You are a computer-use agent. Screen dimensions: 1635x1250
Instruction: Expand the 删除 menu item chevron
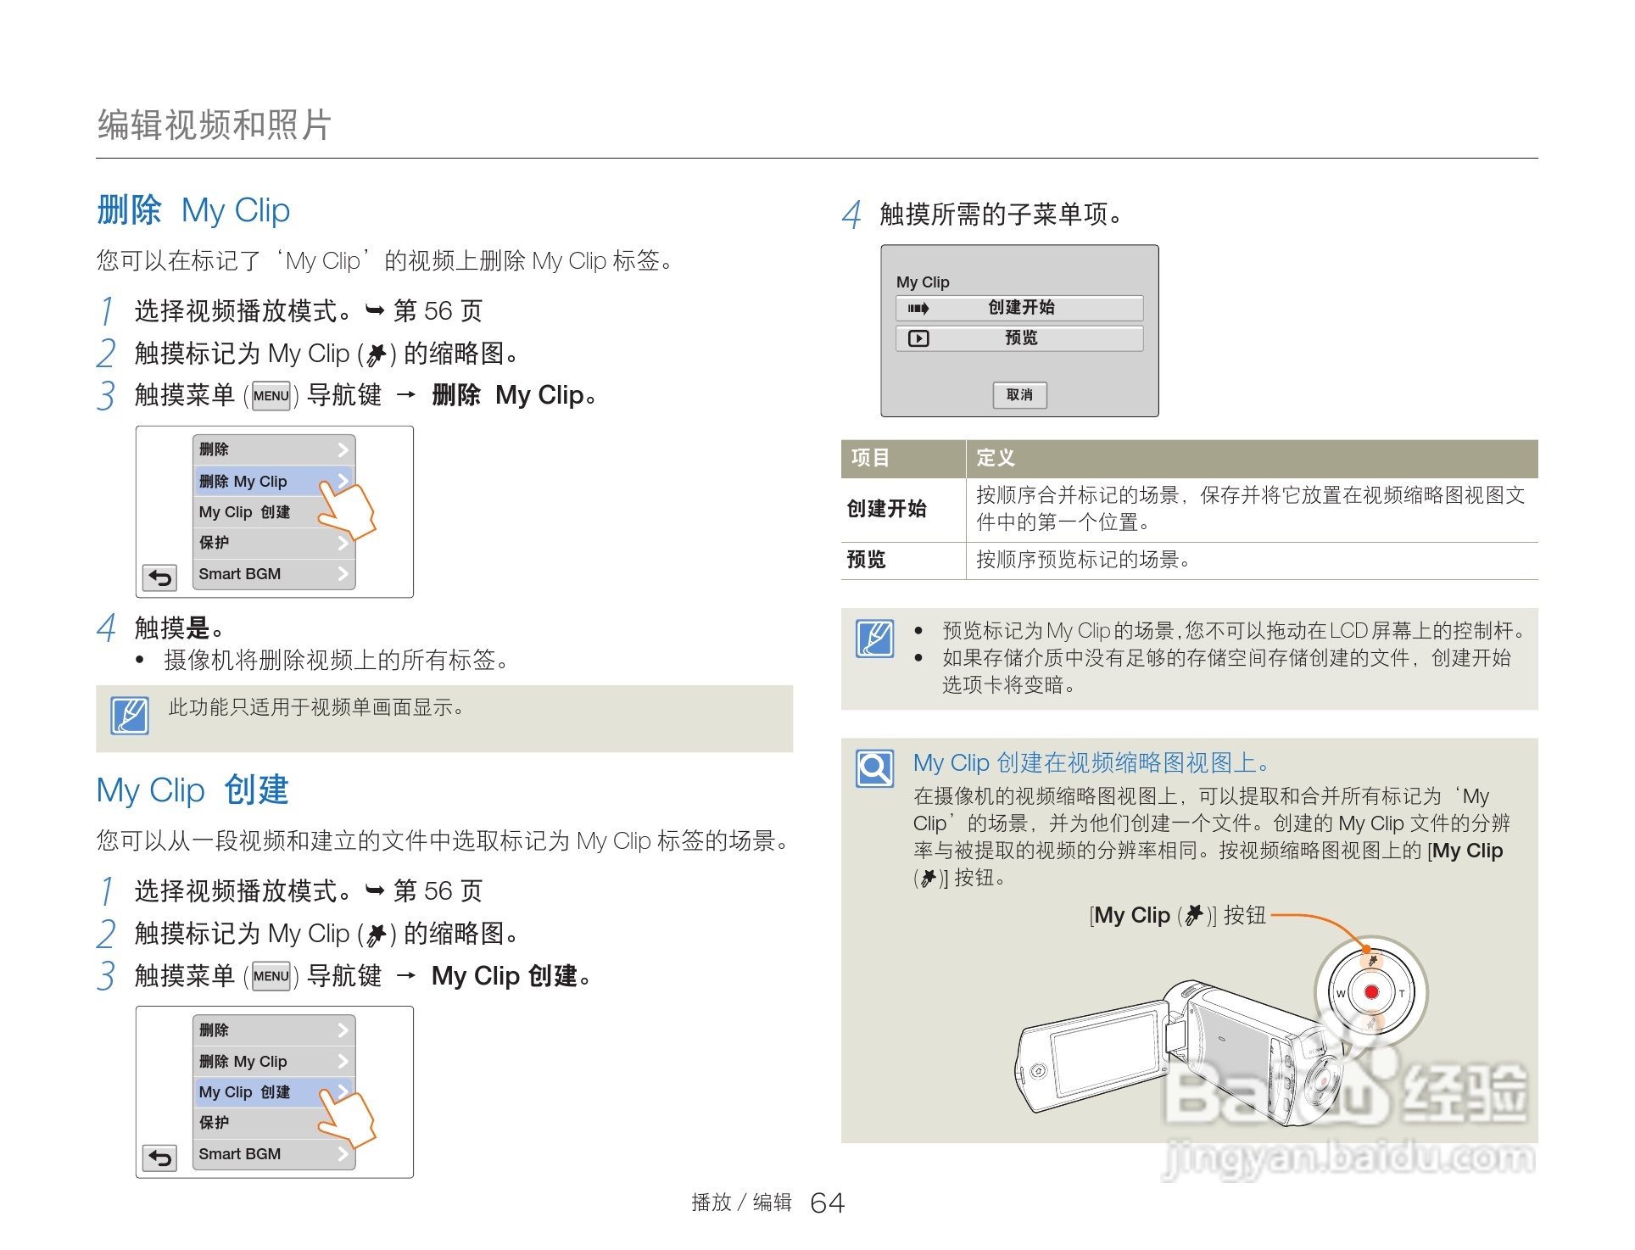click(x=343, y=448)
